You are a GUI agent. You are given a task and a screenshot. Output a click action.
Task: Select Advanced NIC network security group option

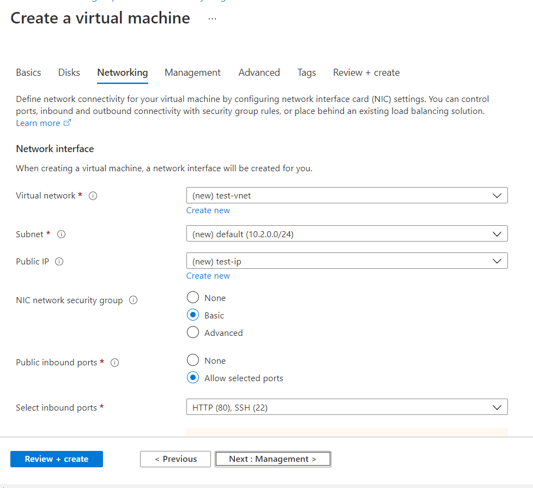pos(193,333)
